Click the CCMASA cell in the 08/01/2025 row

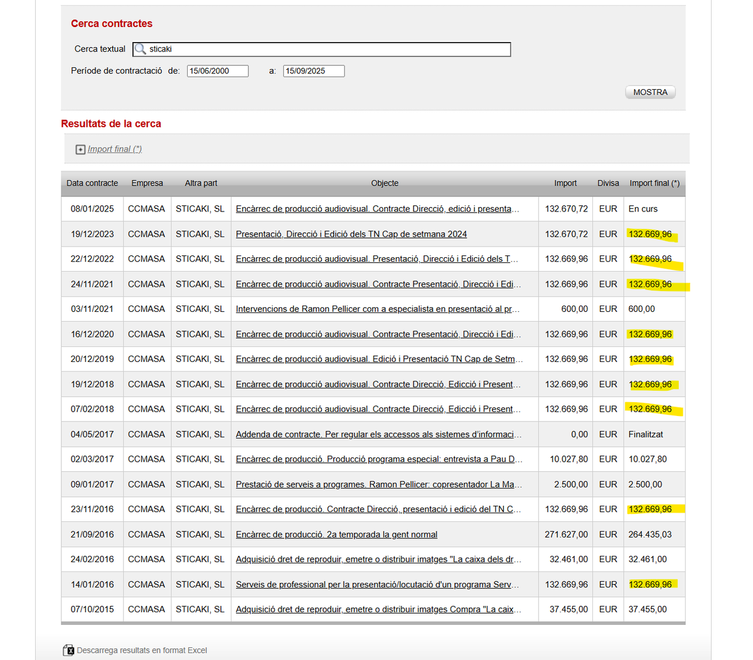pyautogui.click(x=147, y=209)
